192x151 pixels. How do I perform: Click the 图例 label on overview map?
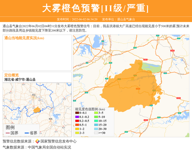(10, 128)
